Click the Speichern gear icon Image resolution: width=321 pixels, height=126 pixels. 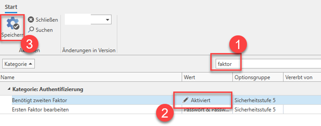(13, 23)
